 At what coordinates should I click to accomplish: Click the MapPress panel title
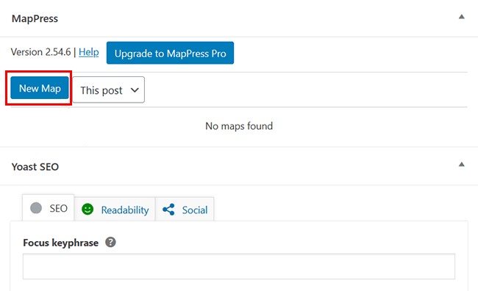point(35,18)
